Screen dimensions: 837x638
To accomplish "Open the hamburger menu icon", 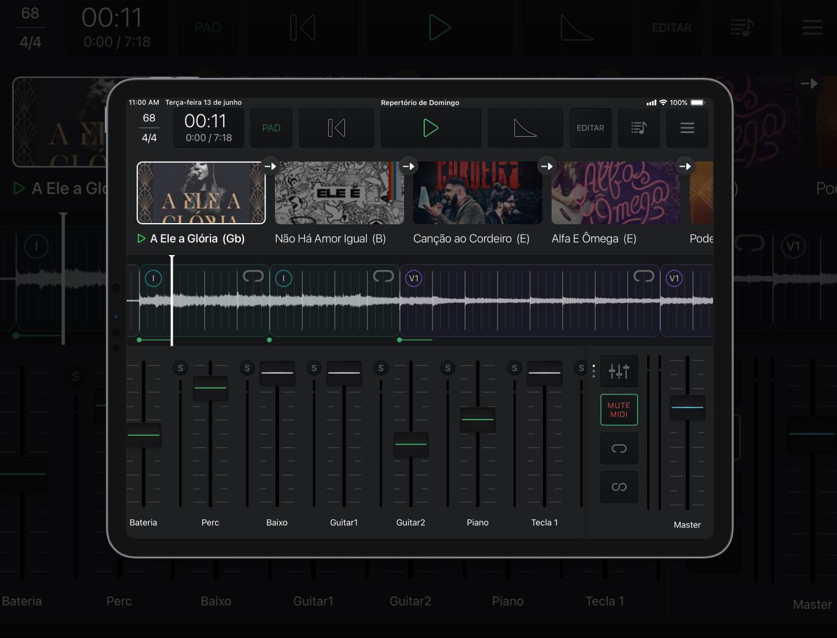I will (687, 128).
